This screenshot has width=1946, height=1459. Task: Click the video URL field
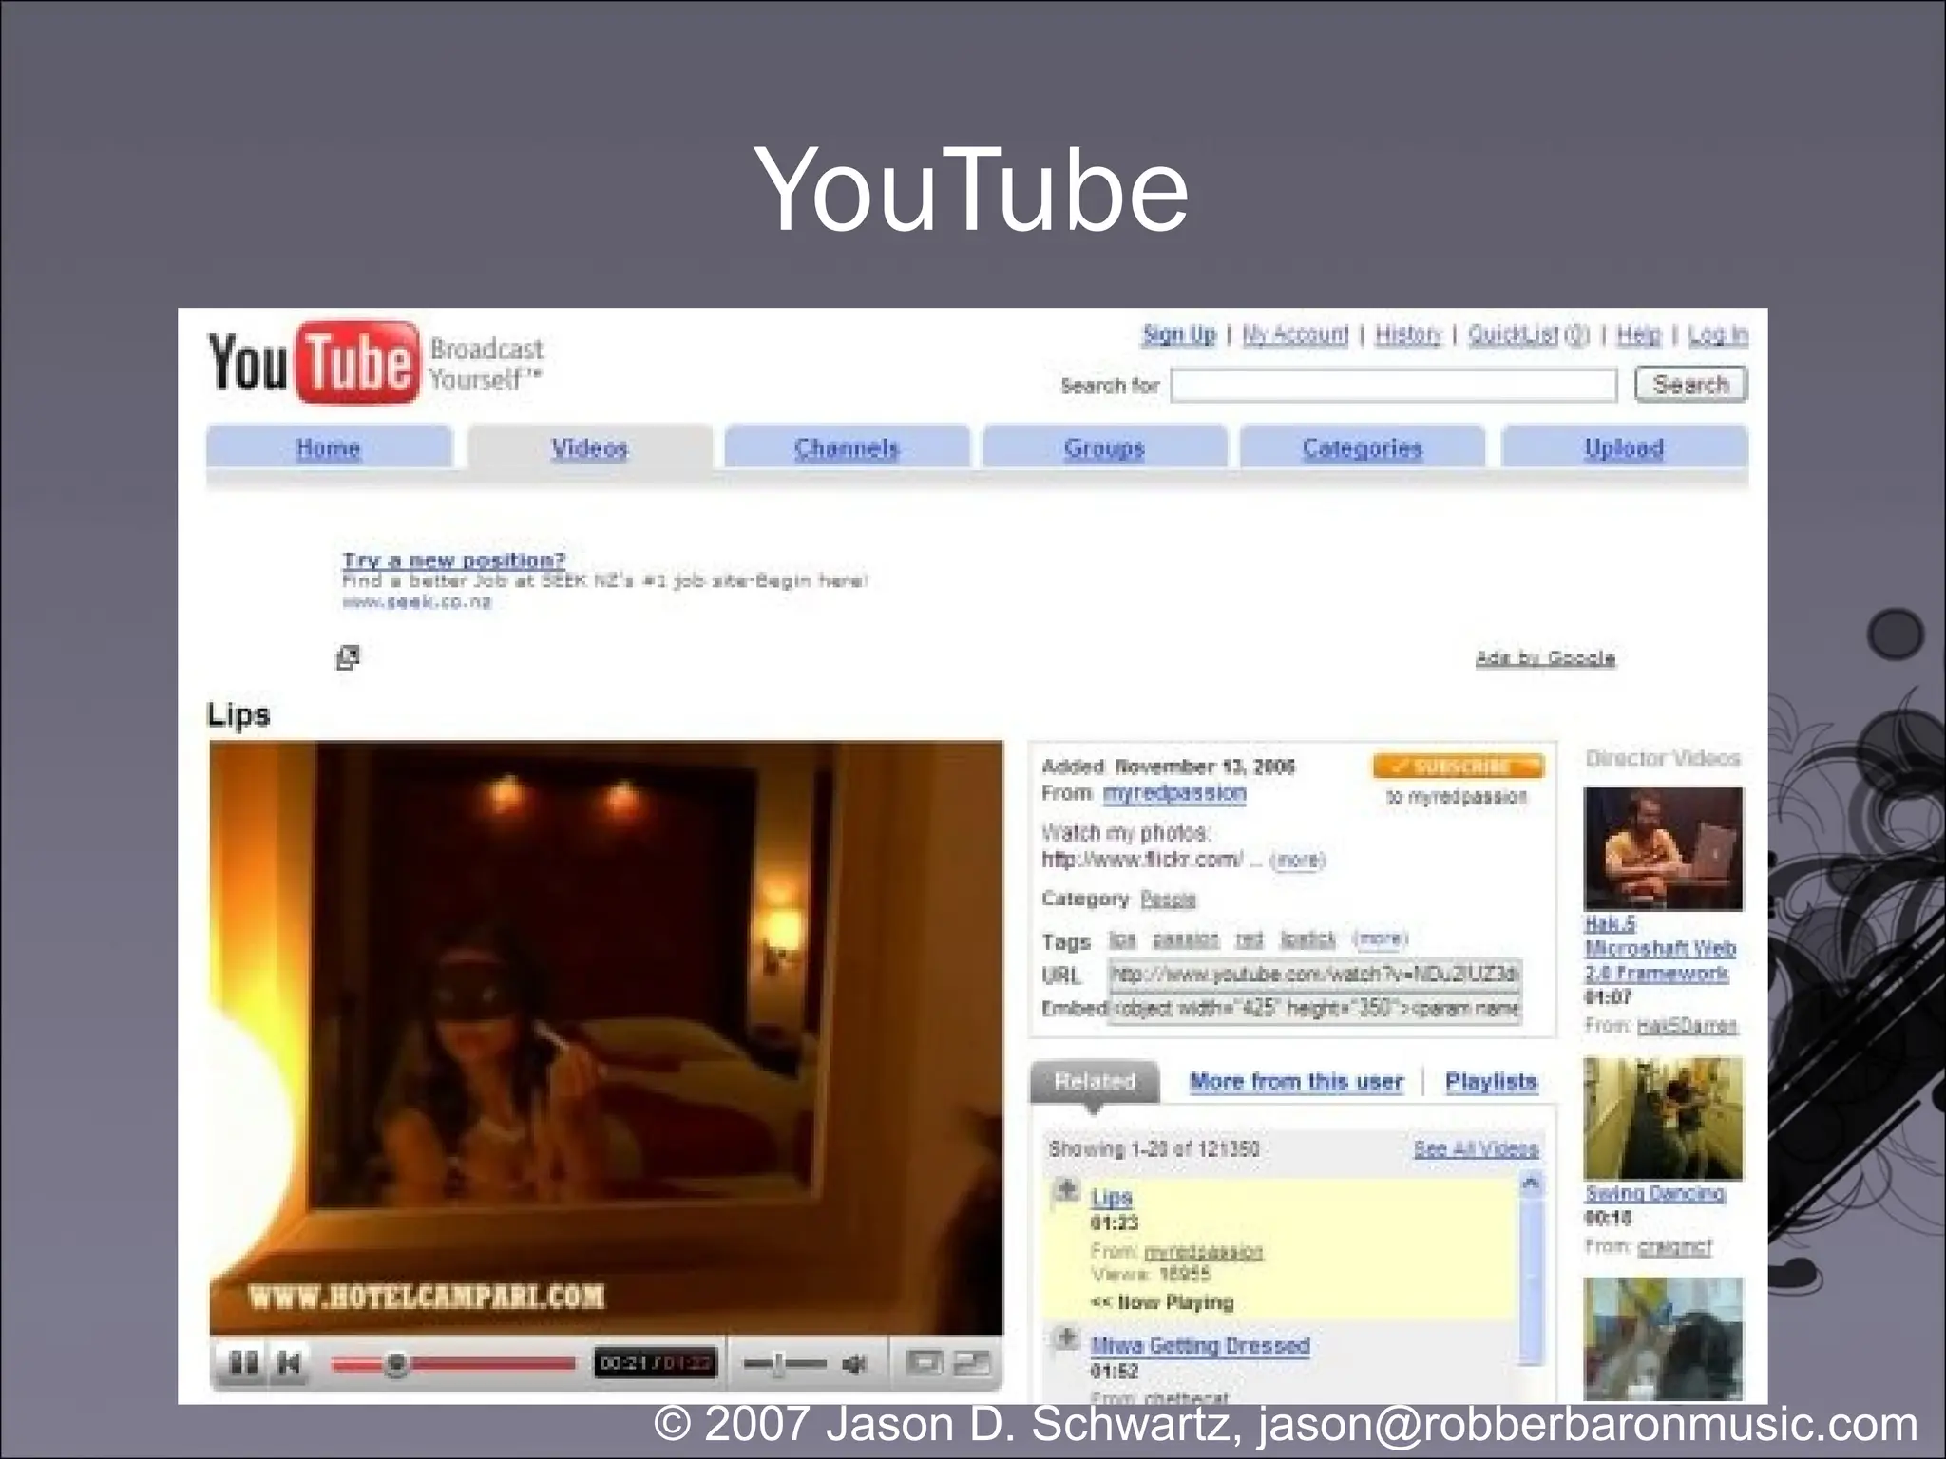1315,975
